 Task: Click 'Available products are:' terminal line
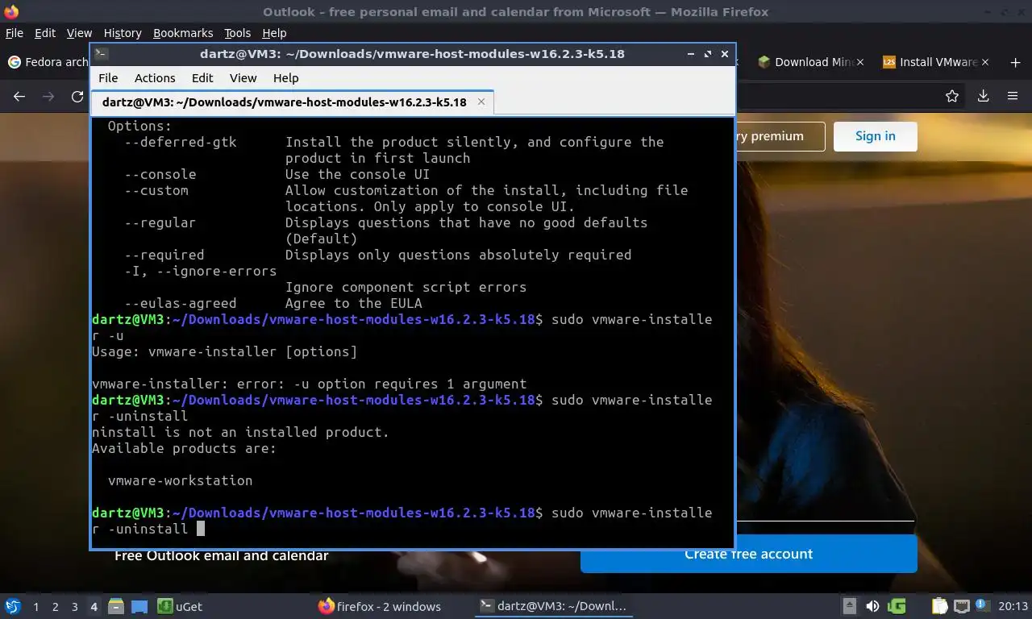(x=184, y=448)
